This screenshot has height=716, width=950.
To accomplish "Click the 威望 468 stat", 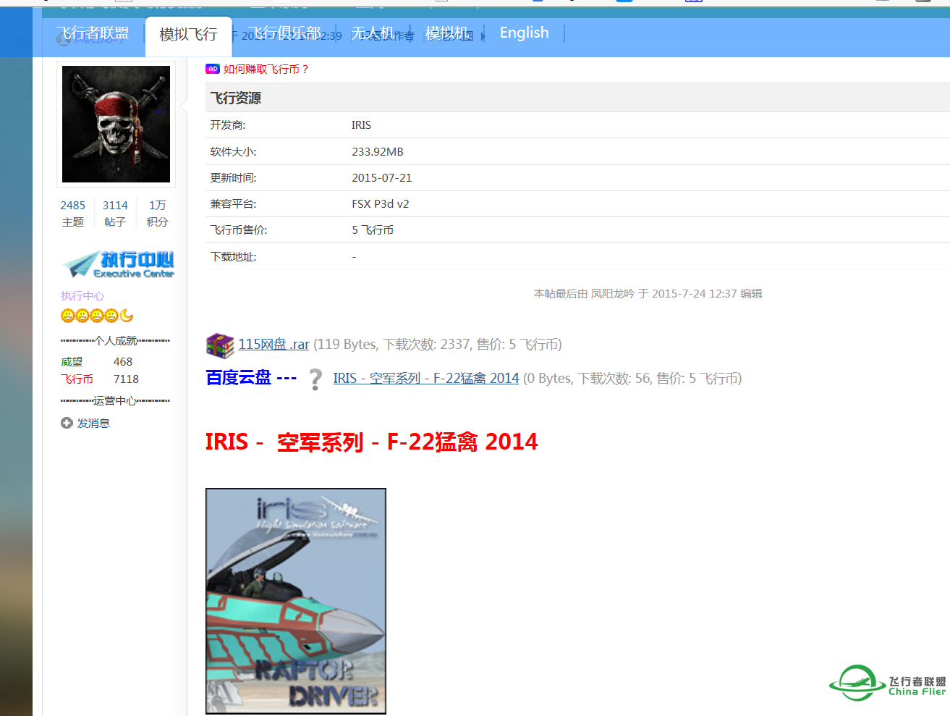I will [97, 361].
